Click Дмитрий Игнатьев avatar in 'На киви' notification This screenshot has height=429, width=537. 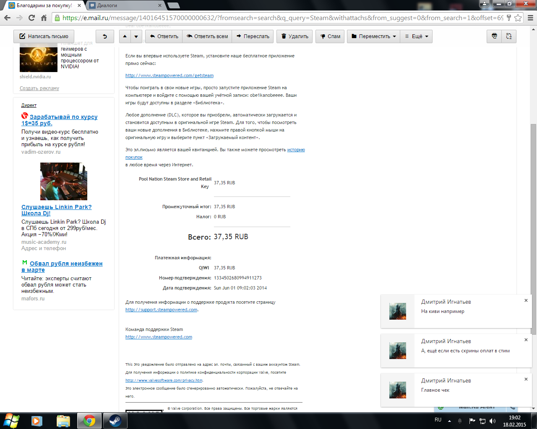pyautogui.click(x=398, y=311)
